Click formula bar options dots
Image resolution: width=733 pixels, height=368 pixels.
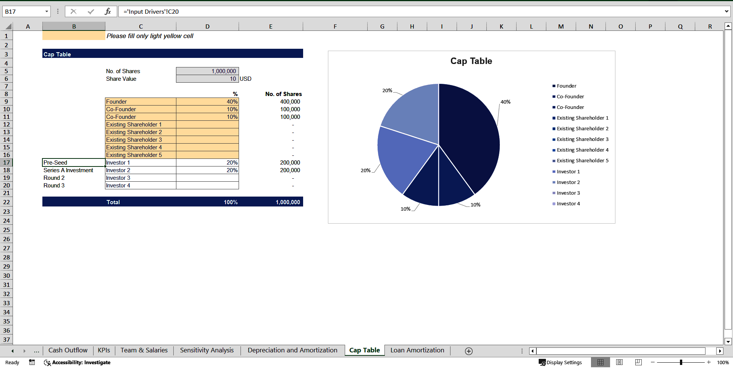click(x=58, y=11)
